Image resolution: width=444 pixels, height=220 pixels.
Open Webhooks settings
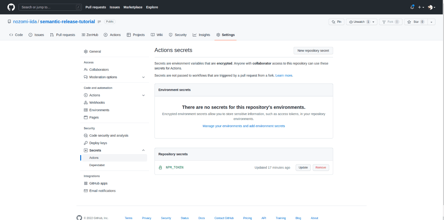(114, 102)
